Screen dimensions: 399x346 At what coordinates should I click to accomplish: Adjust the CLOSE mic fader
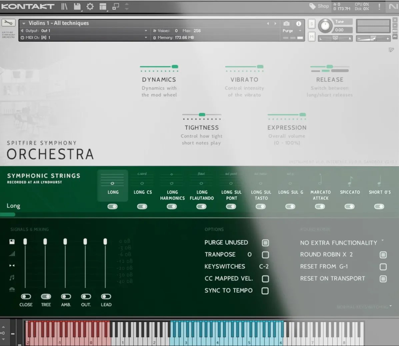tap(25, 241)
